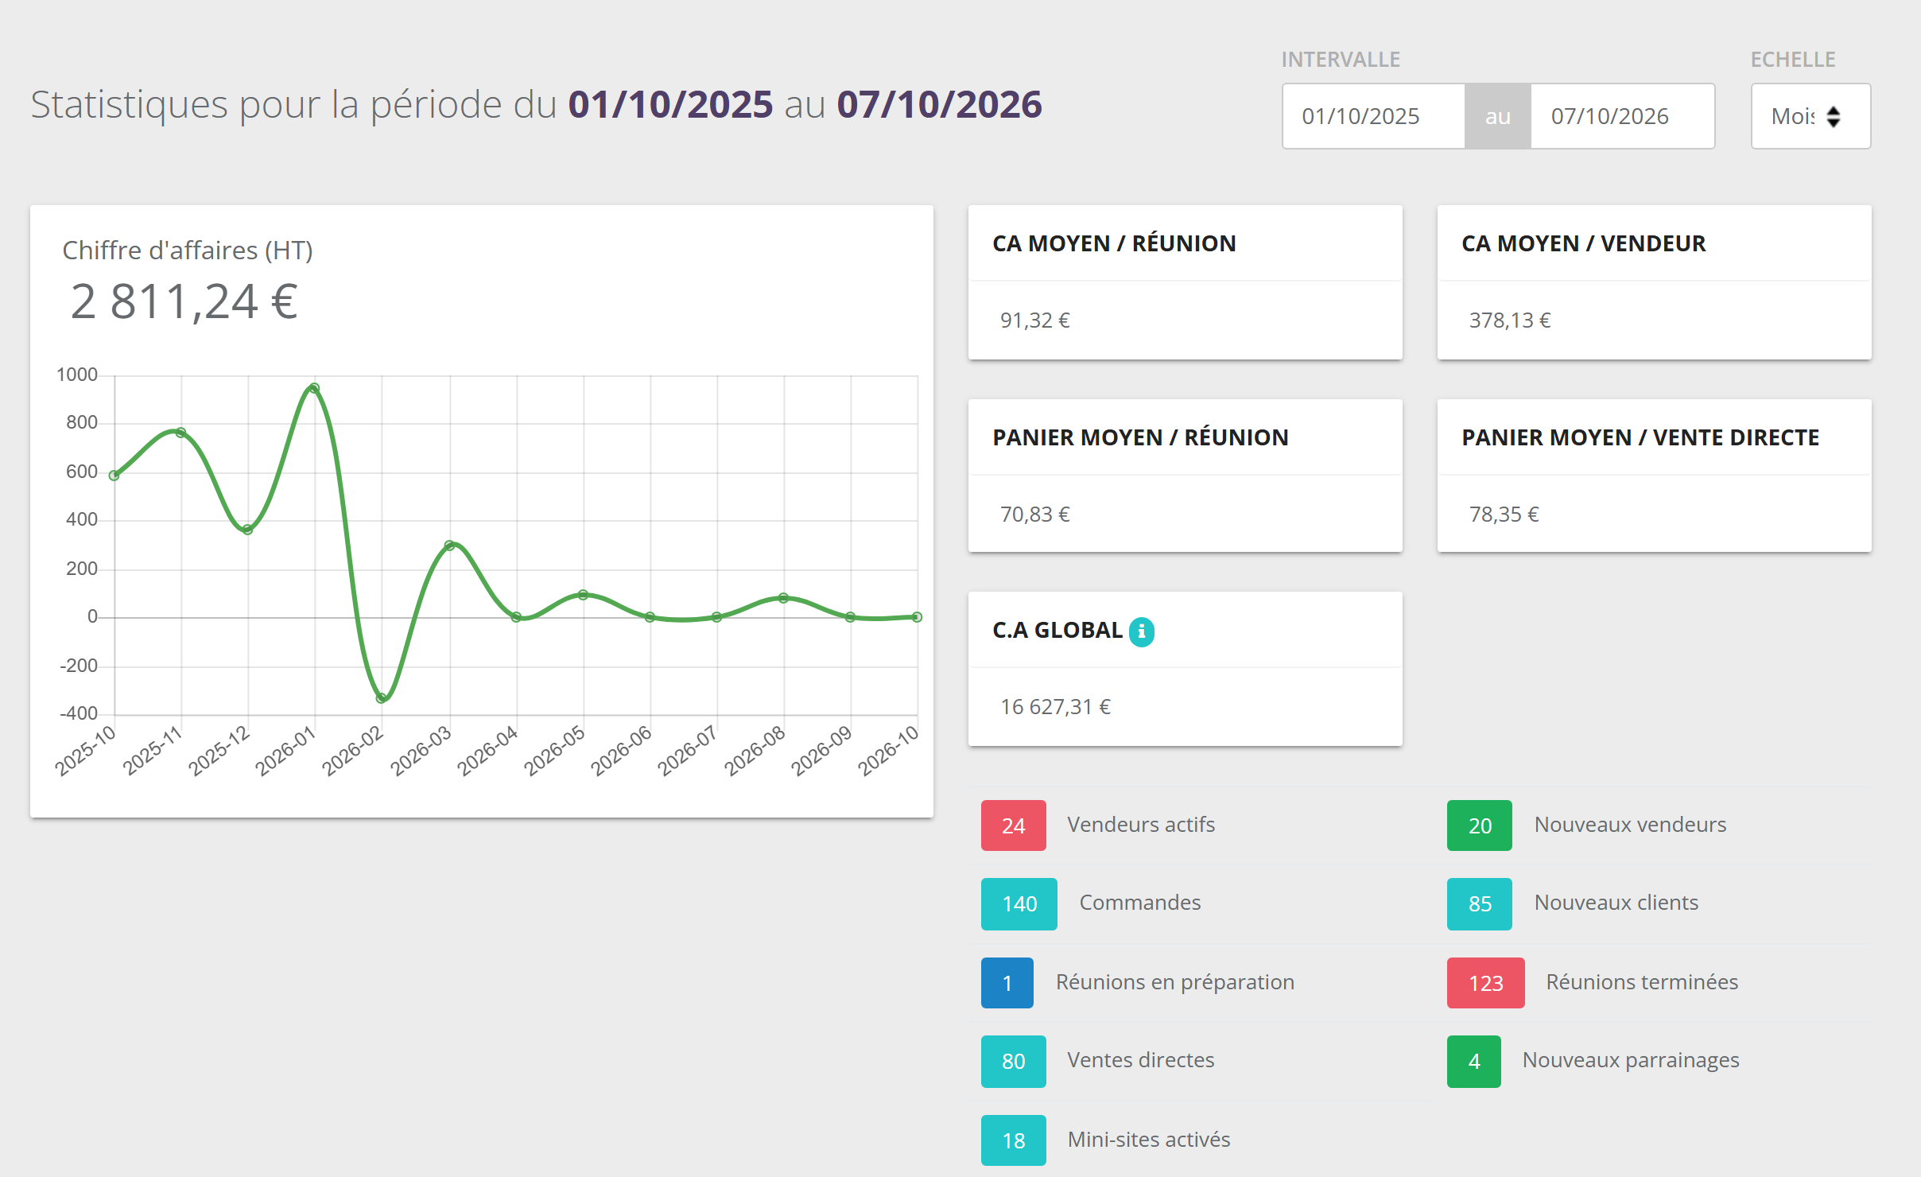Click the C.A Global info icon
This screenshot has width=1921, height=1177.
[1142, 631]
